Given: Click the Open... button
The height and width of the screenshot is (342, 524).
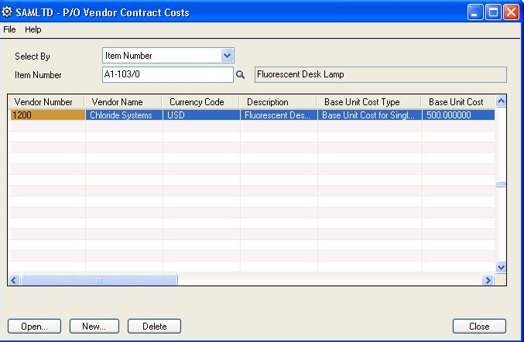Looking at the screenshot, I should [34, 326].
